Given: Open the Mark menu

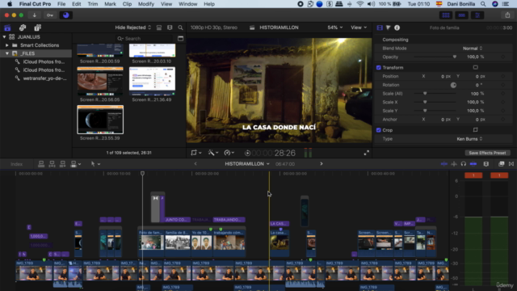Looking at the screenshot, I should [110, 4].
